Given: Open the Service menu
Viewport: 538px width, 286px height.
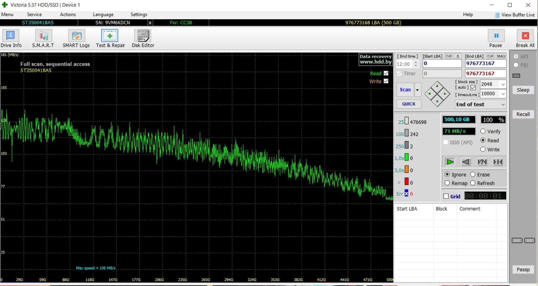Looking at the screenshot, I should coord(34,14).
